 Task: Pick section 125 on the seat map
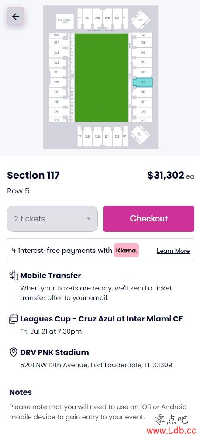pos(97,136)
